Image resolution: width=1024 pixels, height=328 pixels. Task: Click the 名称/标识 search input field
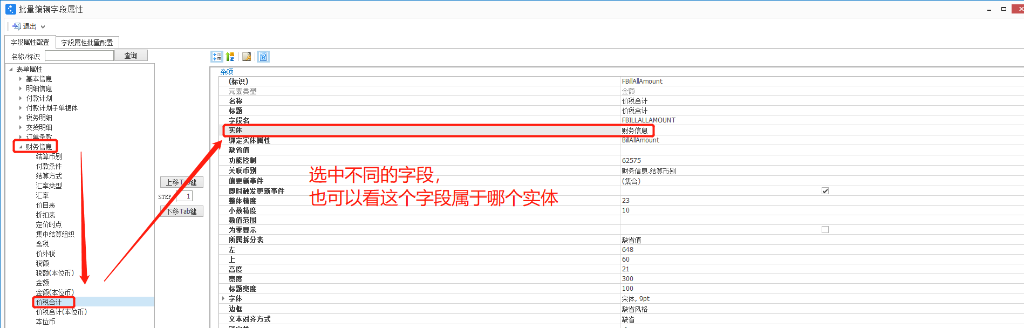(79, 56)
